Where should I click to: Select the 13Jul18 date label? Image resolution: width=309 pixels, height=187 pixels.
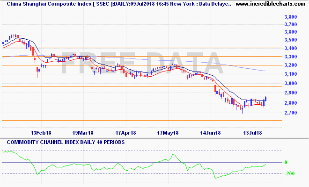pyautogui.click(x=252, y=133)
